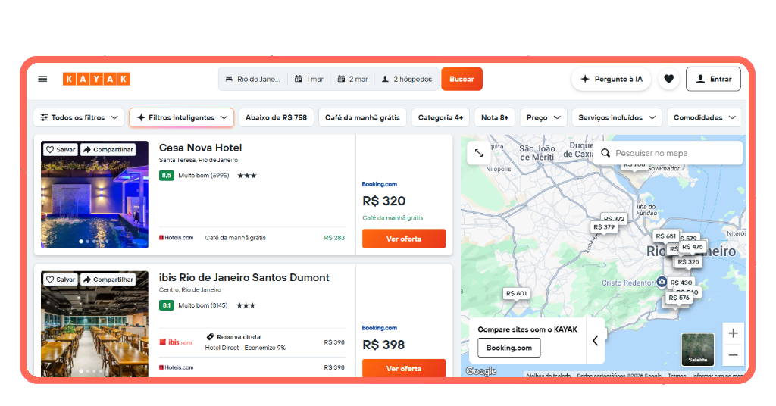Select the R$ 576 map price marker
Viewport: 776px width, 406px height.
(x=678, y=298)
